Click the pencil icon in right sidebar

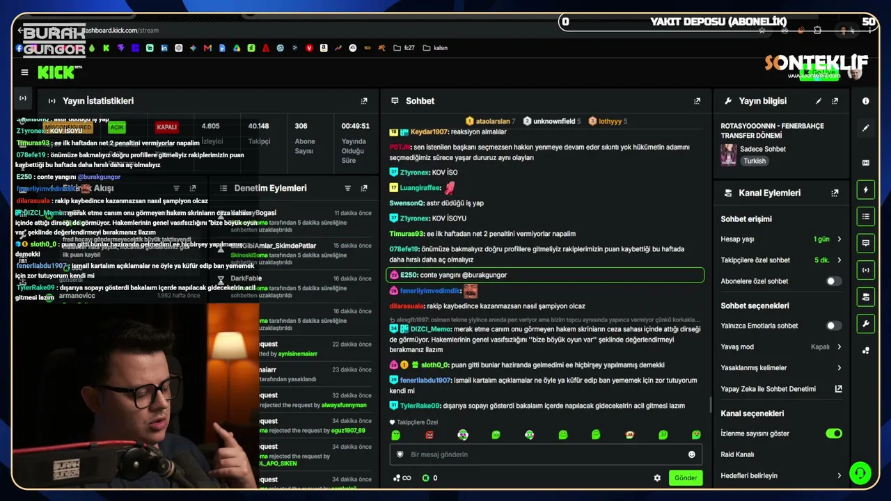coord(866,128)
